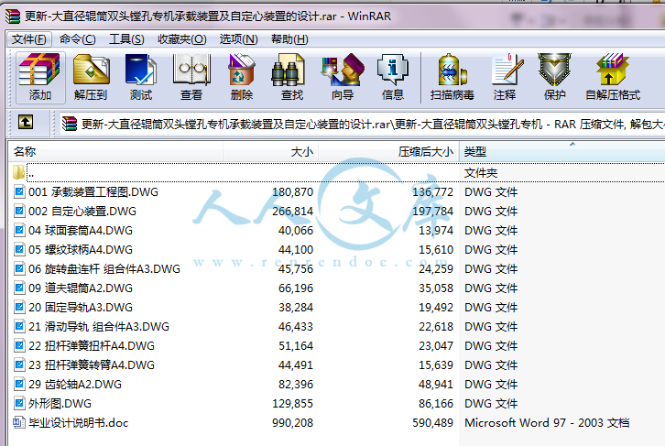Screen dimensions: 665x446
Task: Click the file icon of 外形图.DWG
Action: click(19, 403)
